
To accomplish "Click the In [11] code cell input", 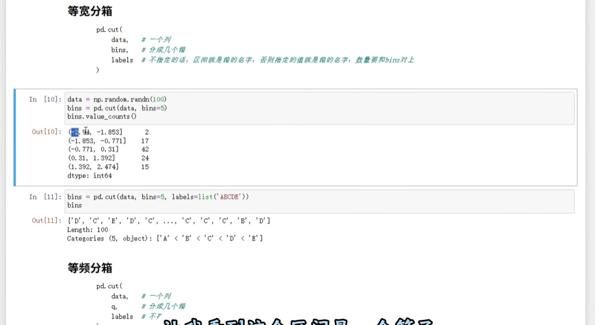I will point(319,201).
